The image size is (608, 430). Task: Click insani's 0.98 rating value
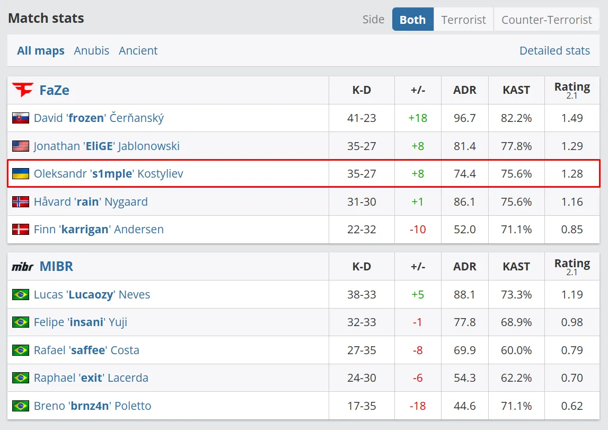coord(572,322)
